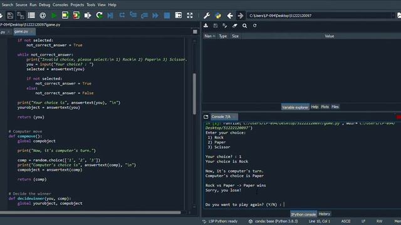The image size is (401, 225).
Task: Open the Projects menu
Action: point(77,4)
